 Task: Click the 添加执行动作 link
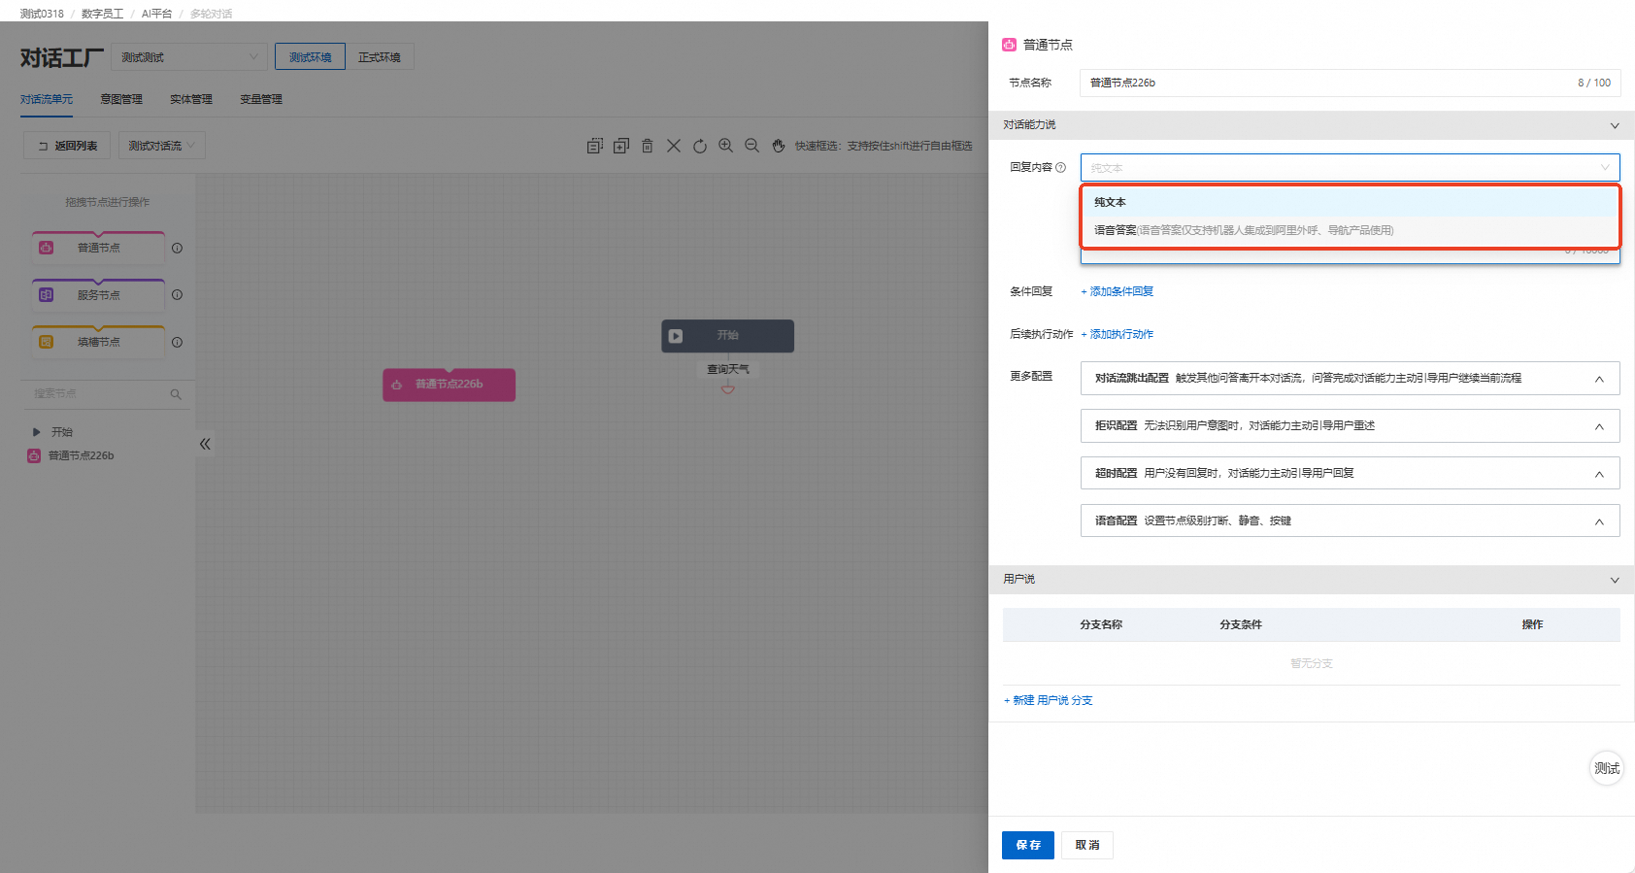pyautogui.click(x=1118, y=334)
